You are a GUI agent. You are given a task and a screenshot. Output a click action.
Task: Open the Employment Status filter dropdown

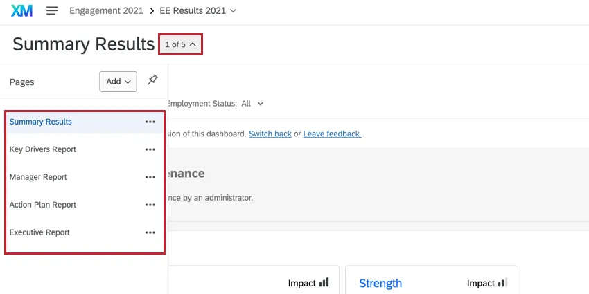click(260, 104)
